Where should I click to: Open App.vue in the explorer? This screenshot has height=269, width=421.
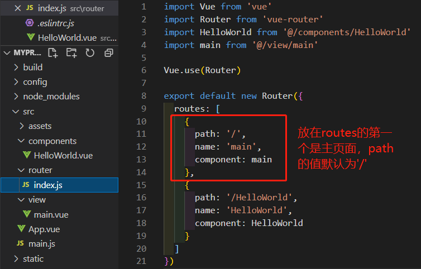(44, 229)
